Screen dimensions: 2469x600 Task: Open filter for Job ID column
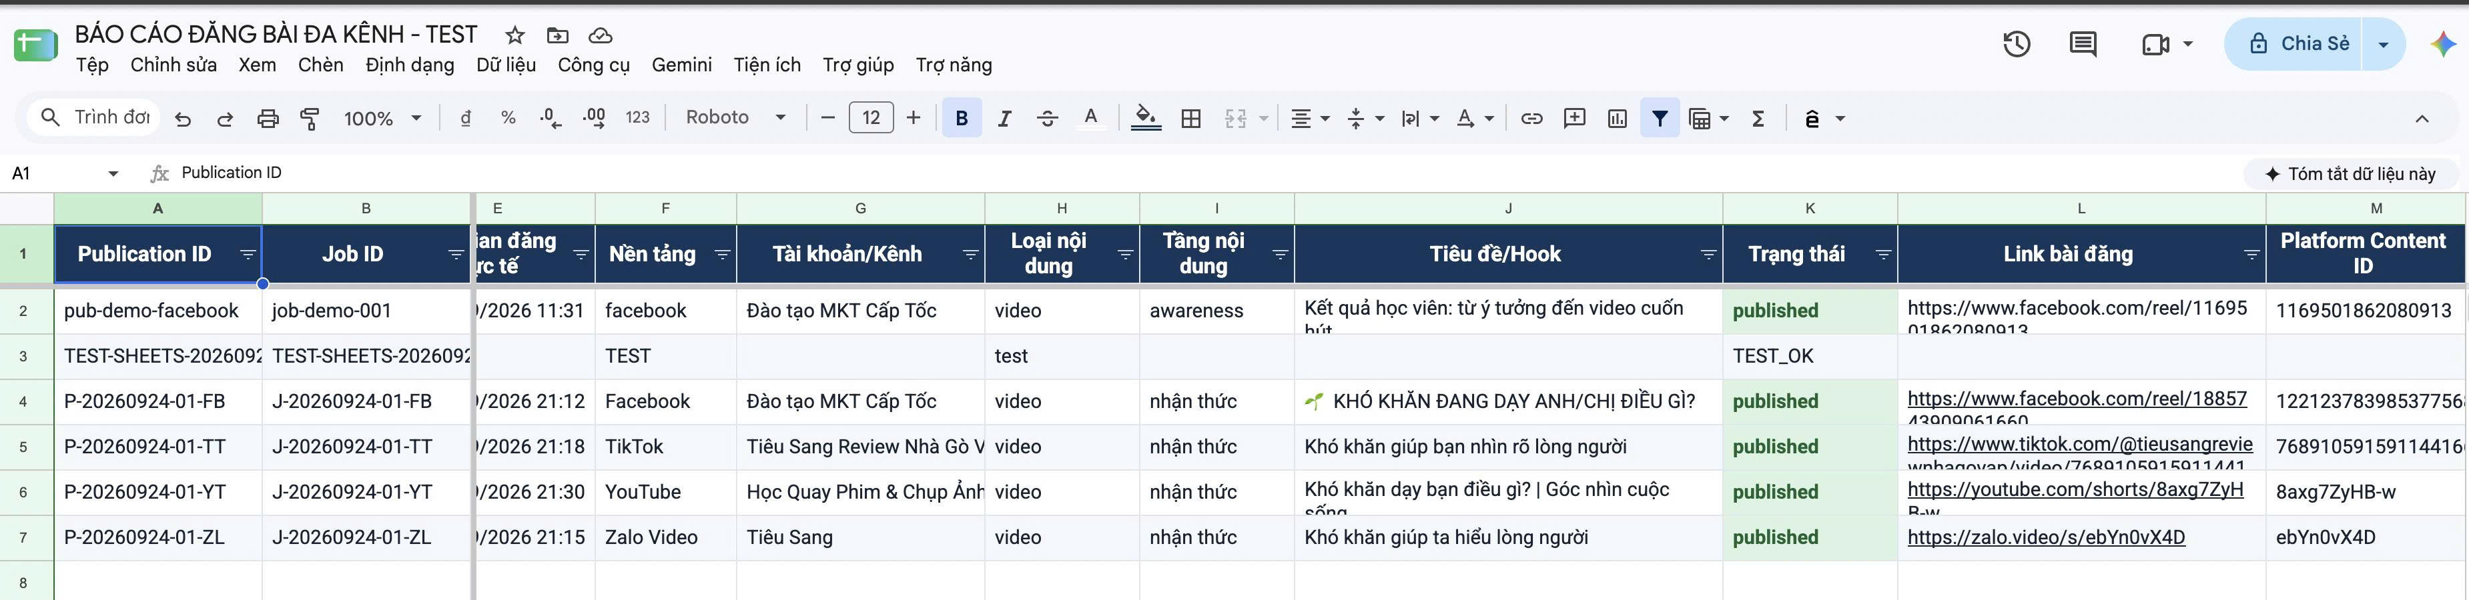coord(456,255)
